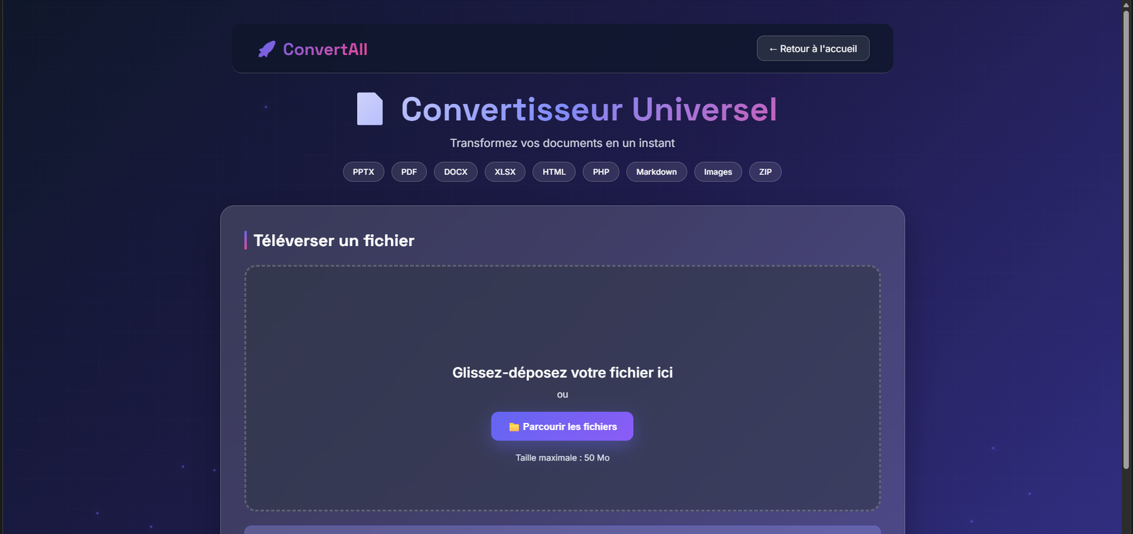The height and width of the screenshot is (534, 1133).
Task: Select the PDF format badge
Action: 409,172
